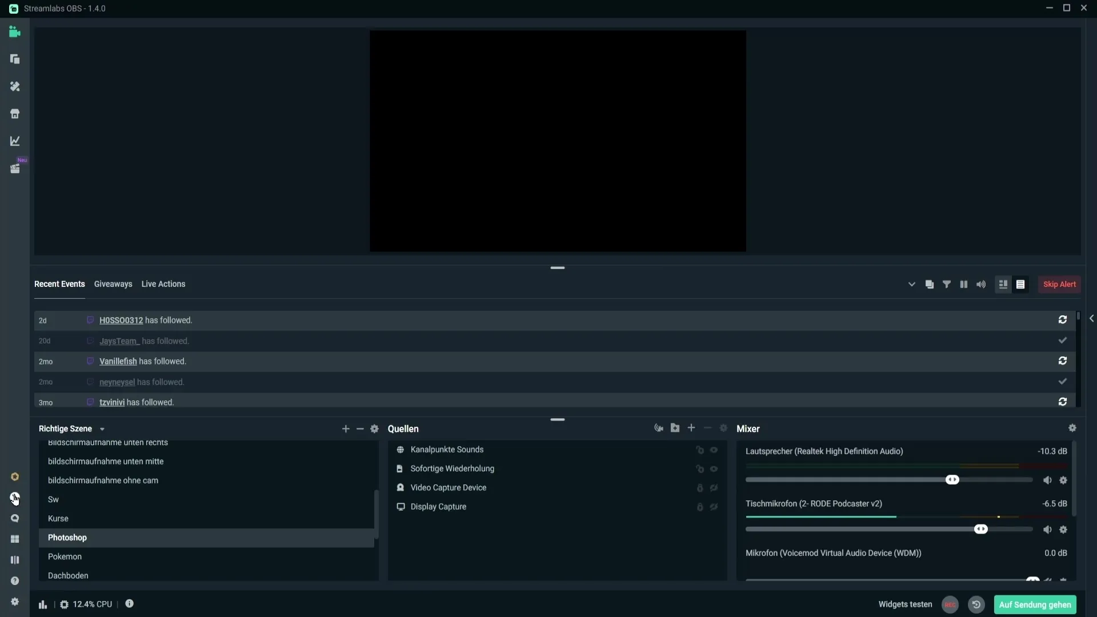
Task: Select scene bildschirmaufnahme ohne cam
Action: 206,480
